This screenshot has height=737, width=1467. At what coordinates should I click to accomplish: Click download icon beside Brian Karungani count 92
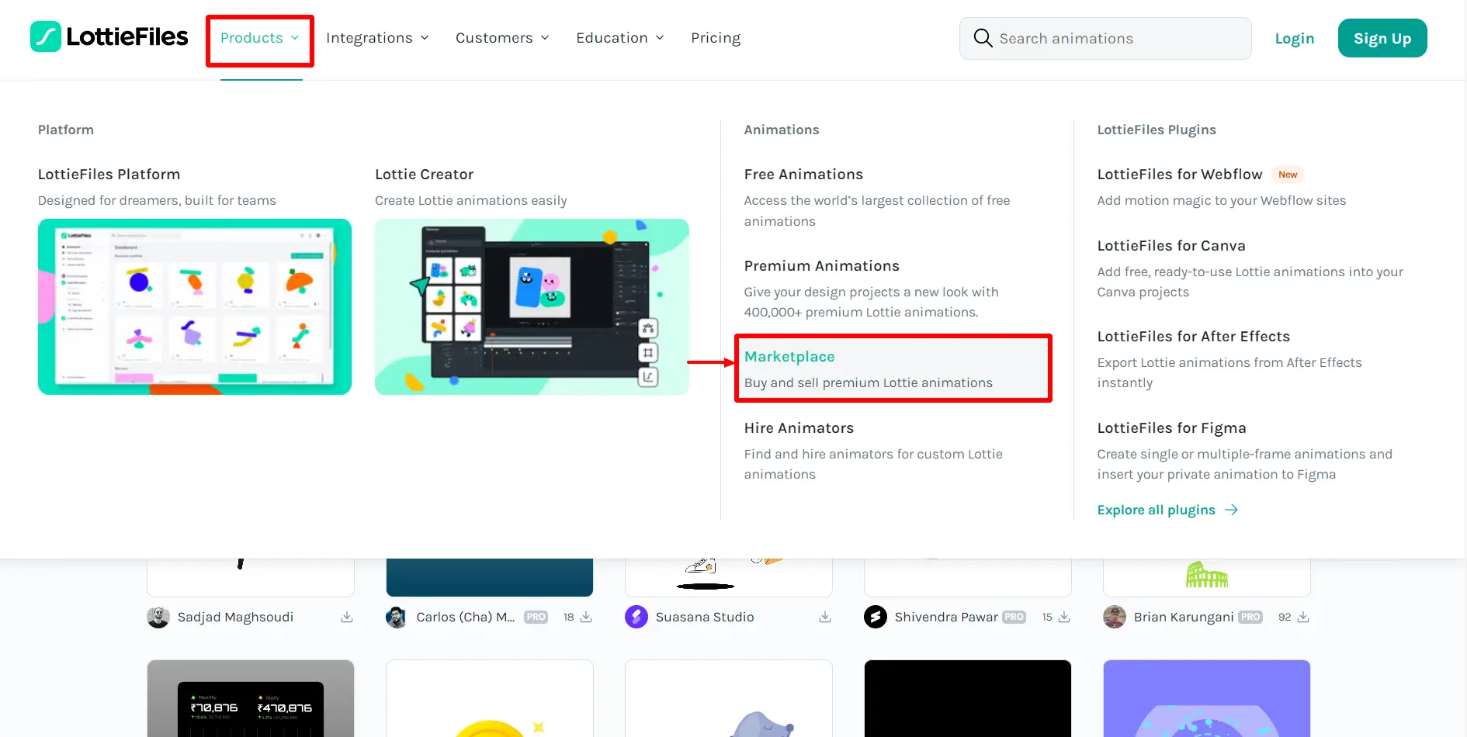(1303, 617)
